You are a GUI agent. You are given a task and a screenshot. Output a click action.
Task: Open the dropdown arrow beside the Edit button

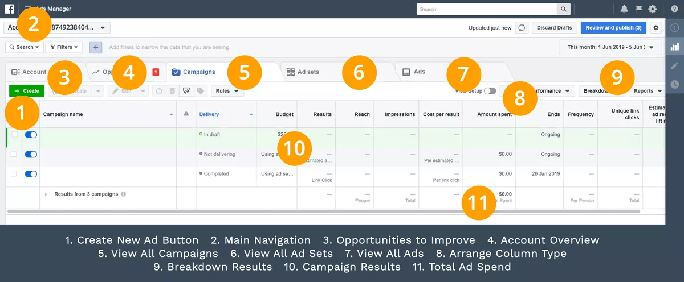pos(143,91)
